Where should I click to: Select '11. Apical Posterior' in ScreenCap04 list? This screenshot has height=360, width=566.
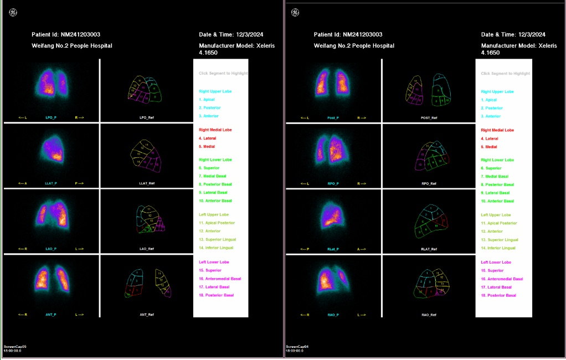coord(499,223)
